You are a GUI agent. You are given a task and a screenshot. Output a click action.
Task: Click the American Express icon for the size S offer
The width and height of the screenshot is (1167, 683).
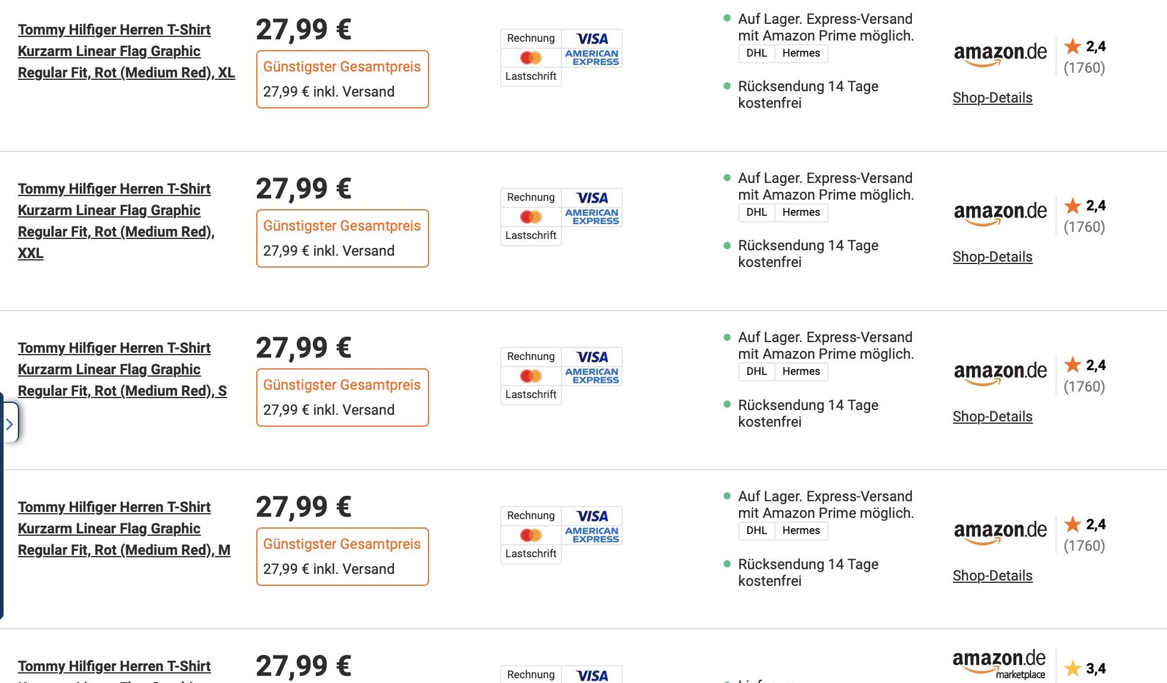[592, 376]
